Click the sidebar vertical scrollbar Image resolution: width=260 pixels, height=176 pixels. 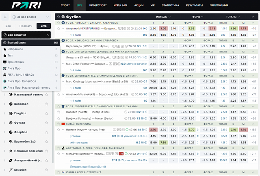click(x=53, y=127)
